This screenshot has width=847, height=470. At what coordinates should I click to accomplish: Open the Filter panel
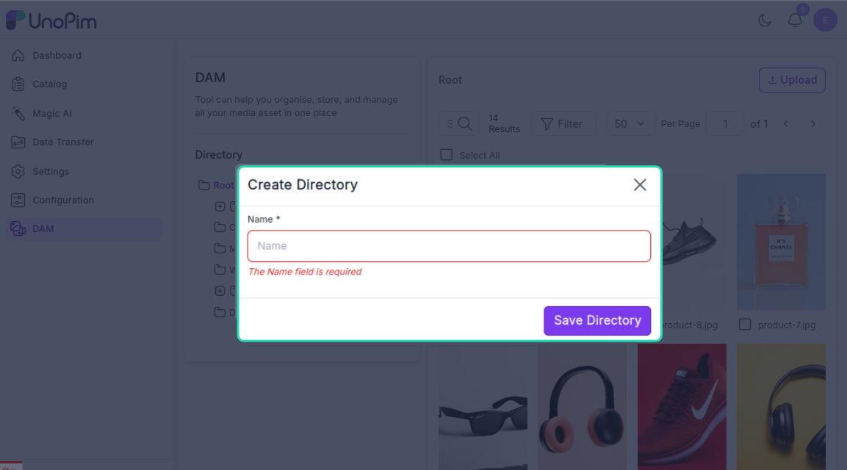point(562,124)
